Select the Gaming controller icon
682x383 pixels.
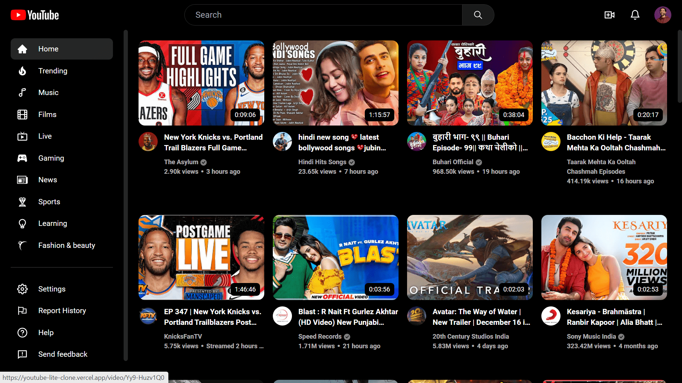22,158
